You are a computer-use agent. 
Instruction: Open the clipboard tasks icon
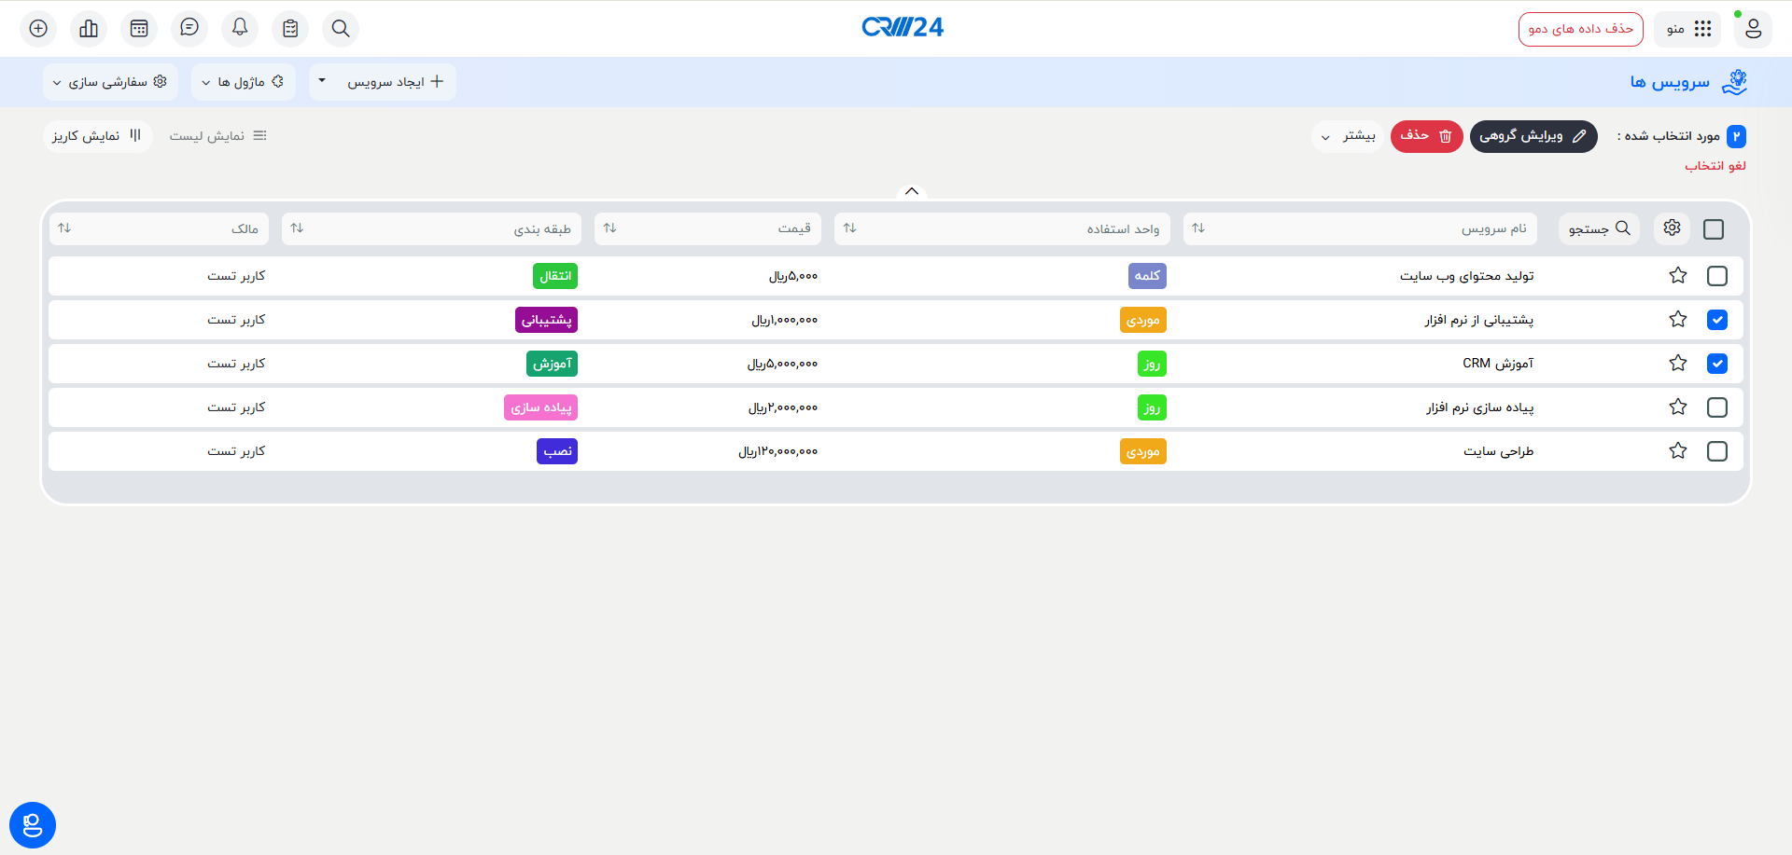tap(290, 29)
